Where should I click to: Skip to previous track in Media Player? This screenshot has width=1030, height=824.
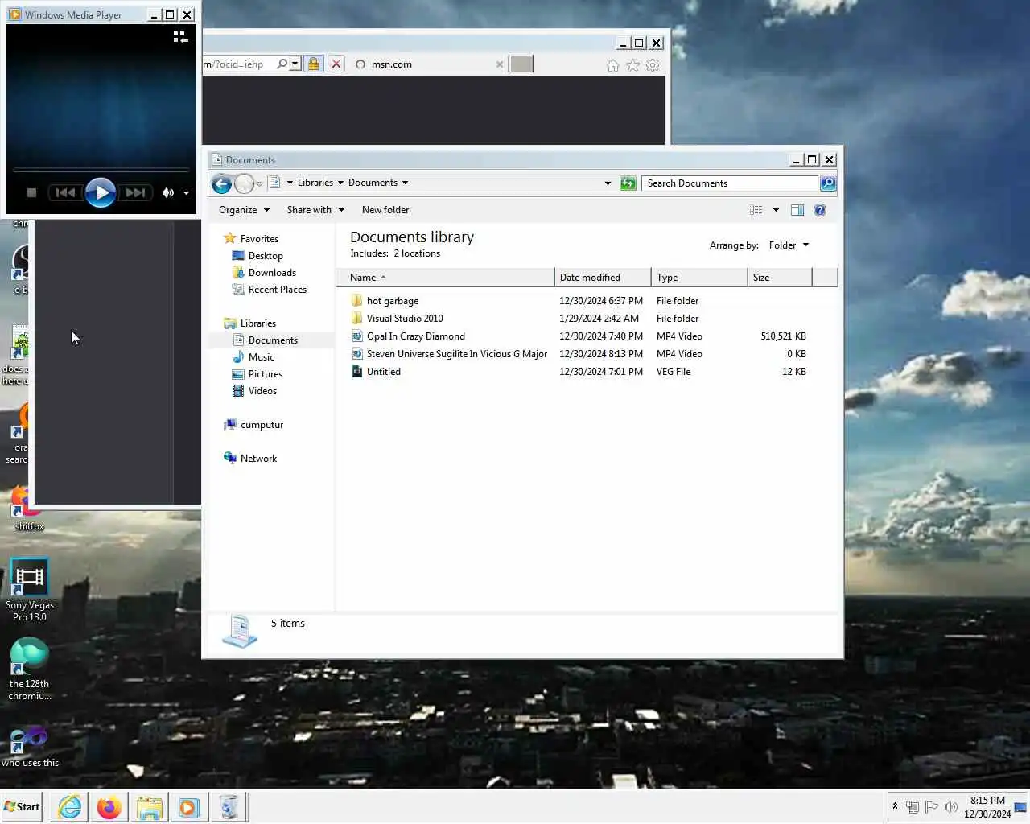point(64,192)
